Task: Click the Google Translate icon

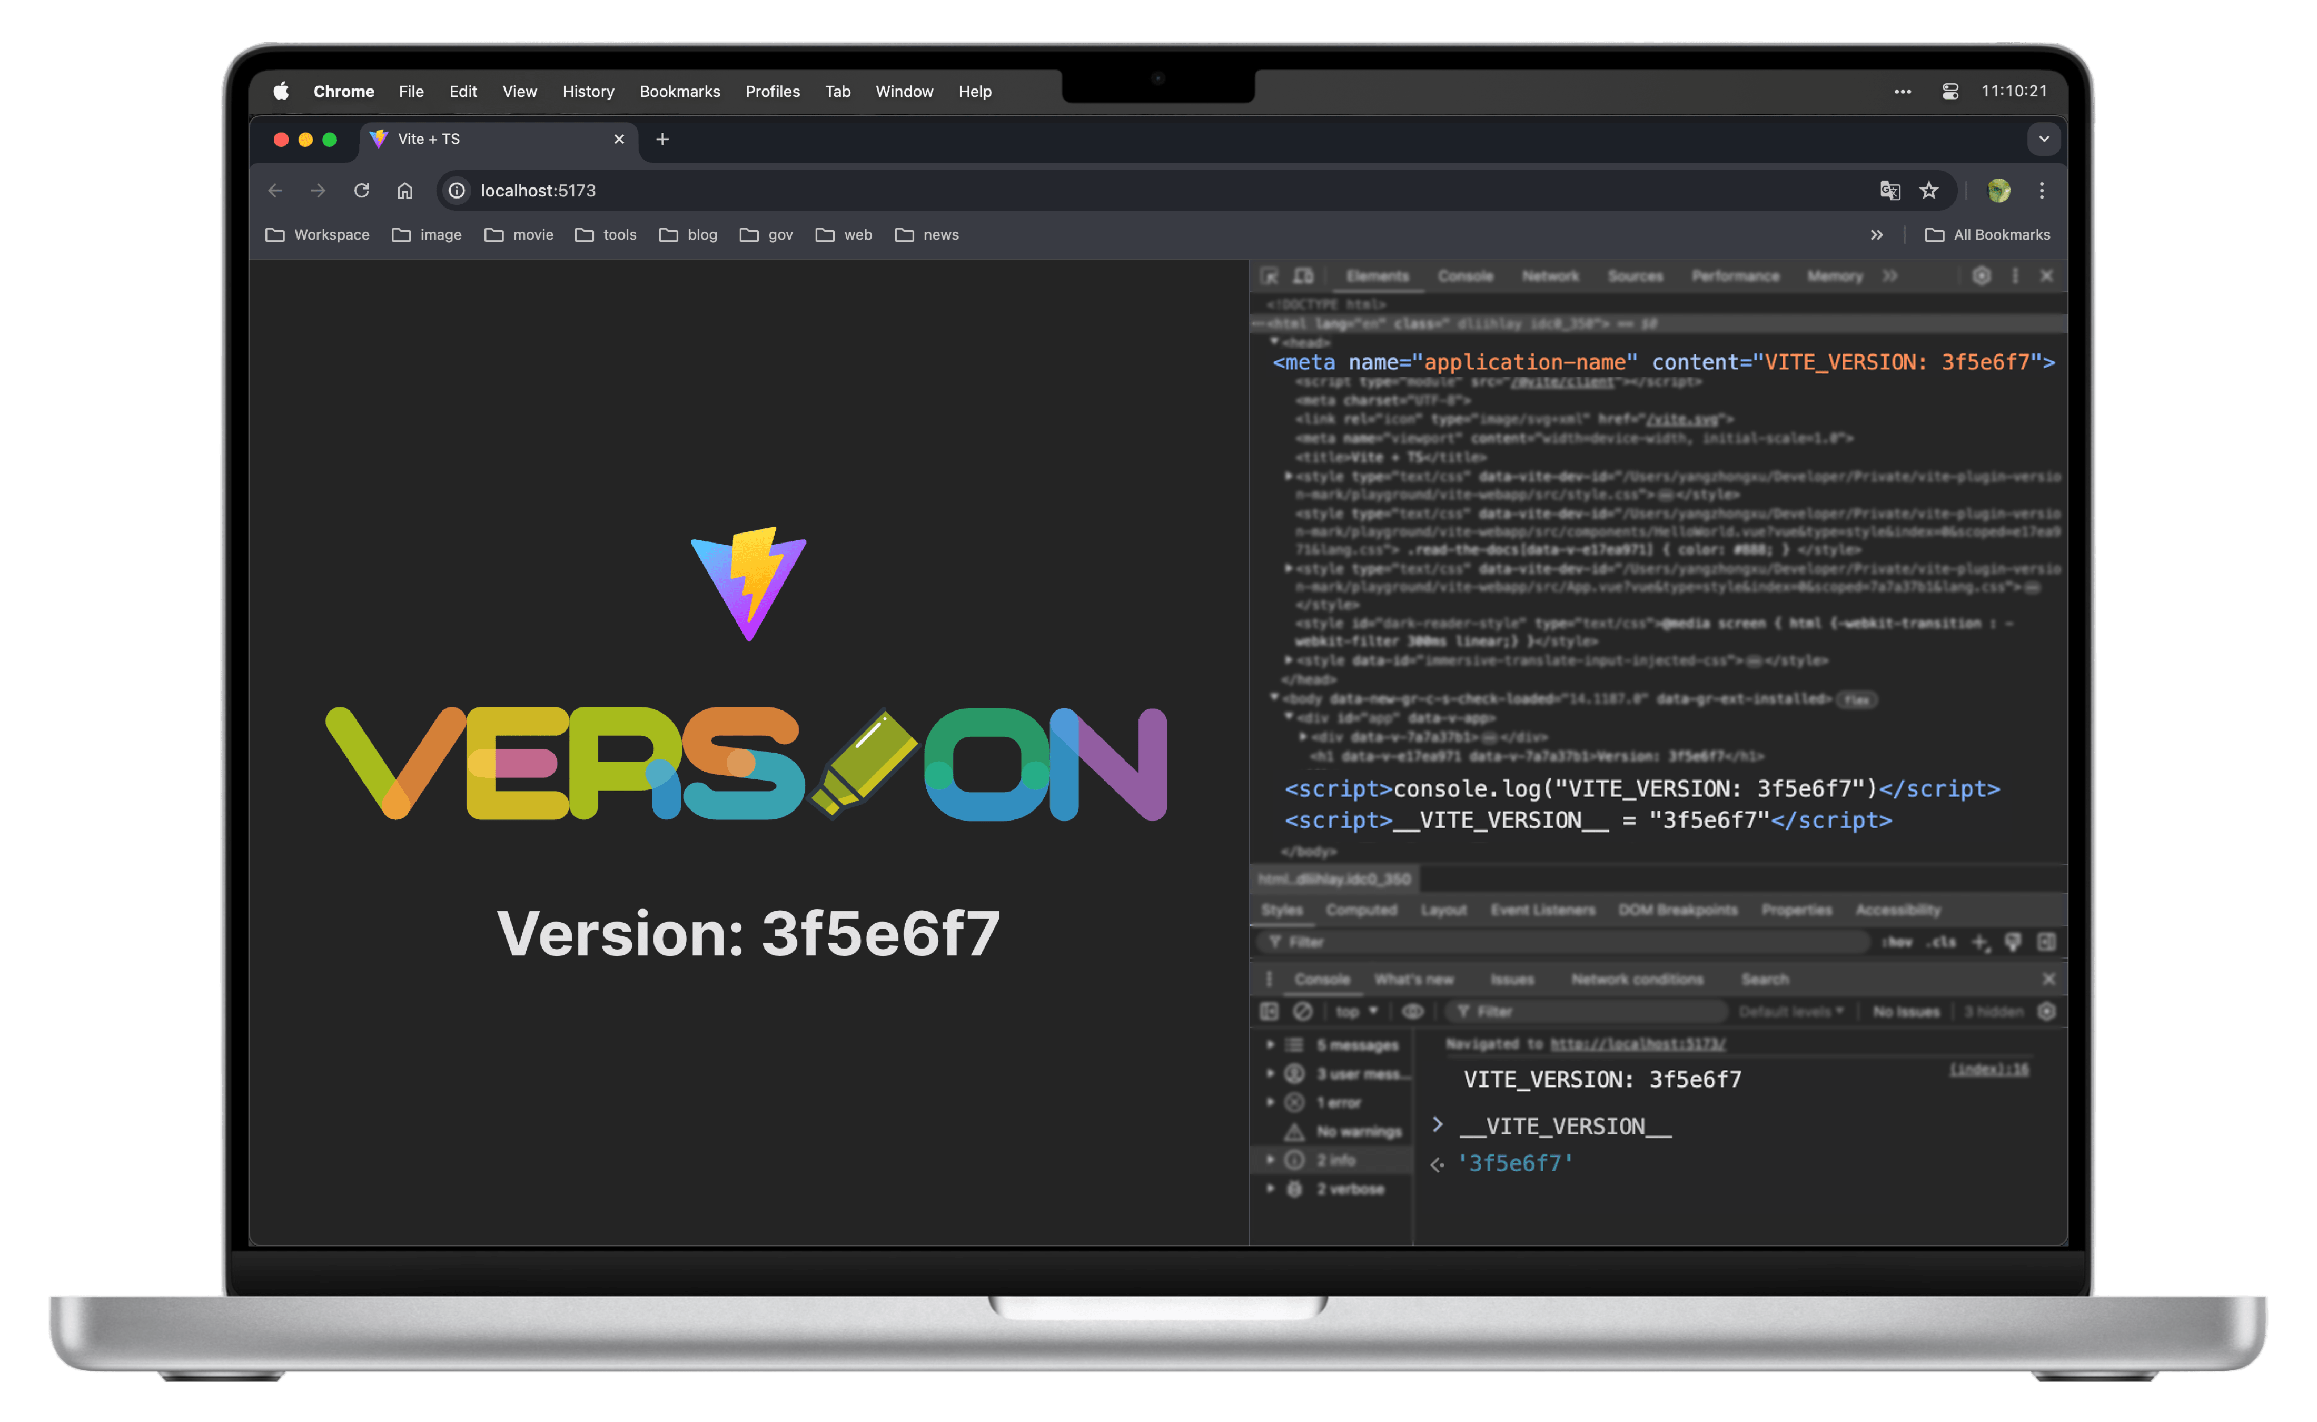Action: click(x=1889, y=191)
